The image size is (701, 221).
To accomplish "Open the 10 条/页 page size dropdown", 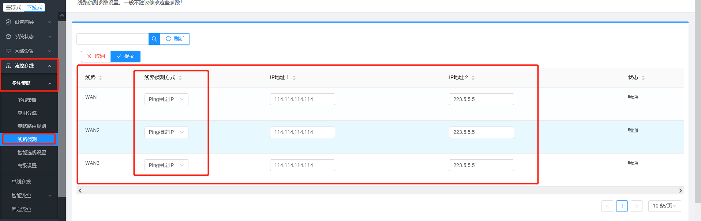I will (664, 206).
